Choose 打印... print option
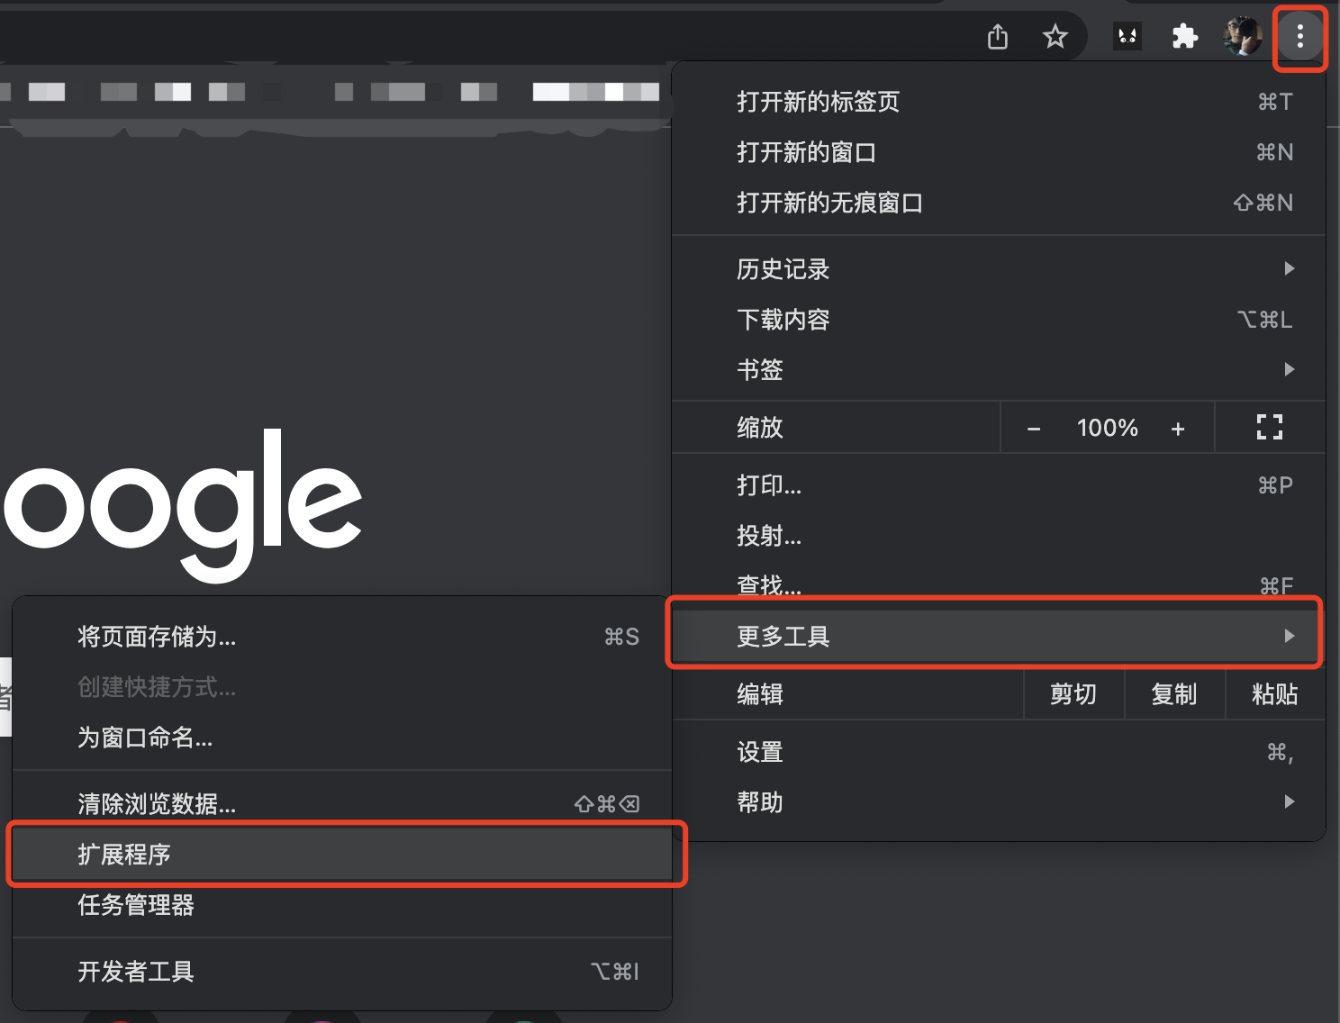This screenshot has width=1340, height=1023. point(999,485)
